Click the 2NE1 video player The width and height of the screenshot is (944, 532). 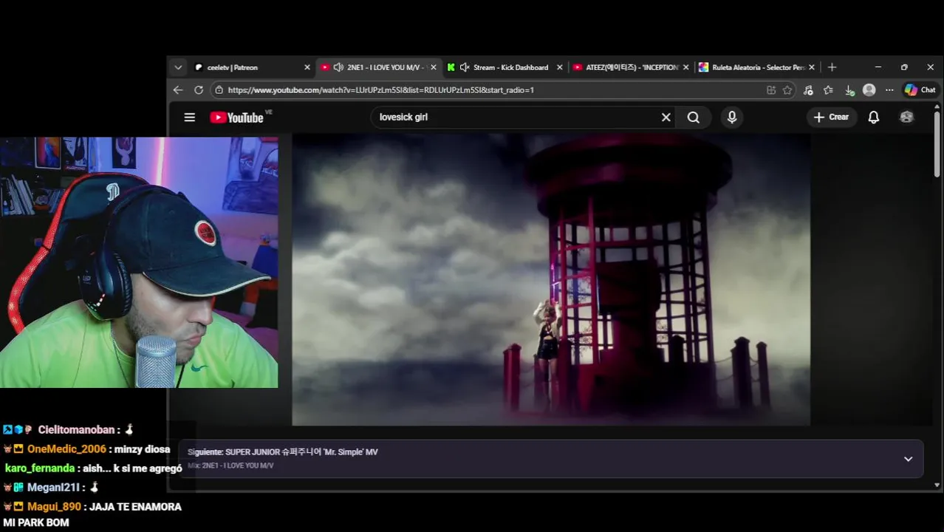[x=551, y=279]
